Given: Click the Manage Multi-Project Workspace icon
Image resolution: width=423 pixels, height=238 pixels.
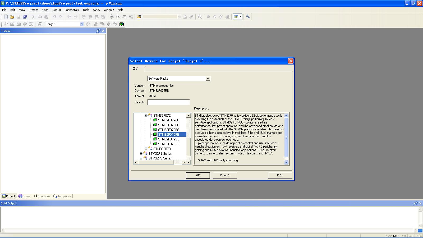Looking at the screenshot, I should click(103, 24).
